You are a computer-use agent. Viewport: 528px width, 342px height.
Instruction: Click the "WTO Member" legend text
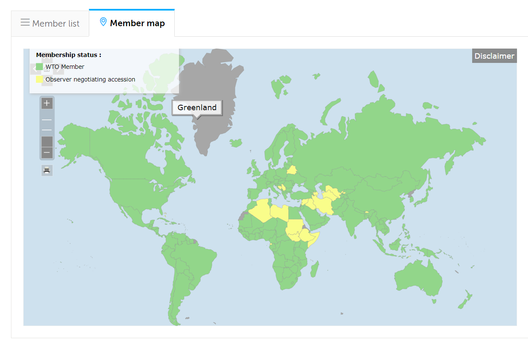[65, 67]
